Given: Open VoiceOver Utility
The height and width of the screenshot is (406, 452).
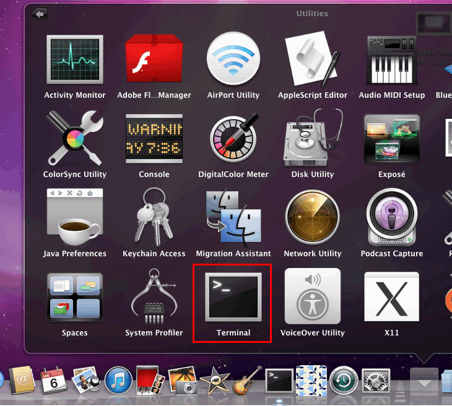Looking at the screenshot, I should click(x=313, y=296).
